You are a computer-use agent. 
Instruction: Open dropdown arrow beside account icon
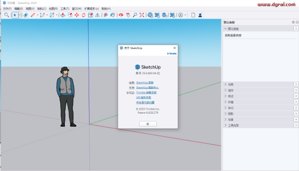coord(185,15)
